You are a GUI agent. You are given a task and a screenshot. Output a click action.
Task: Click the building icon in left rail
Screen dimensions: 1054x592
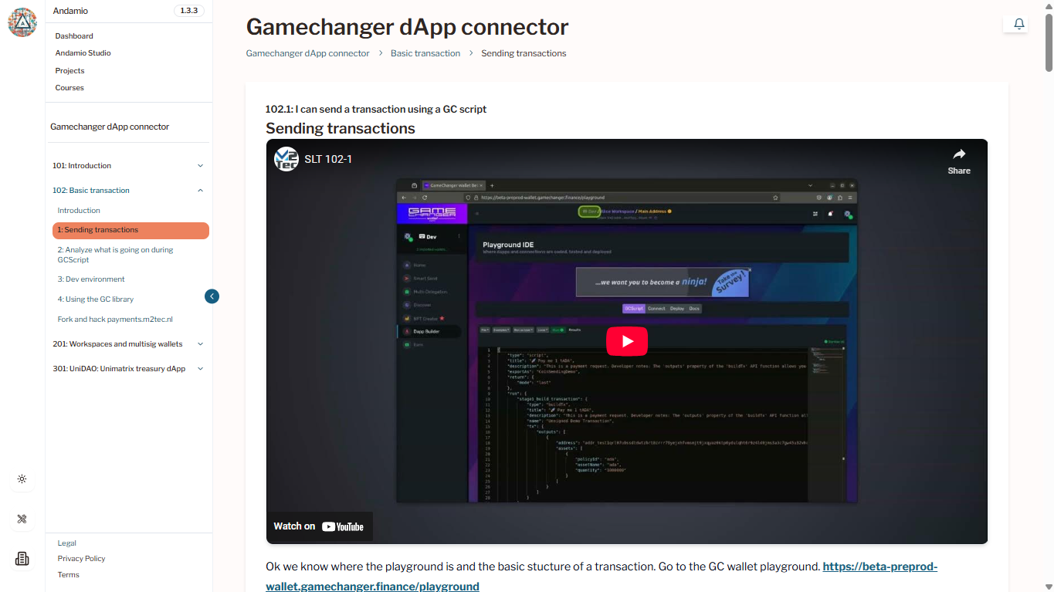pos(22,558)
